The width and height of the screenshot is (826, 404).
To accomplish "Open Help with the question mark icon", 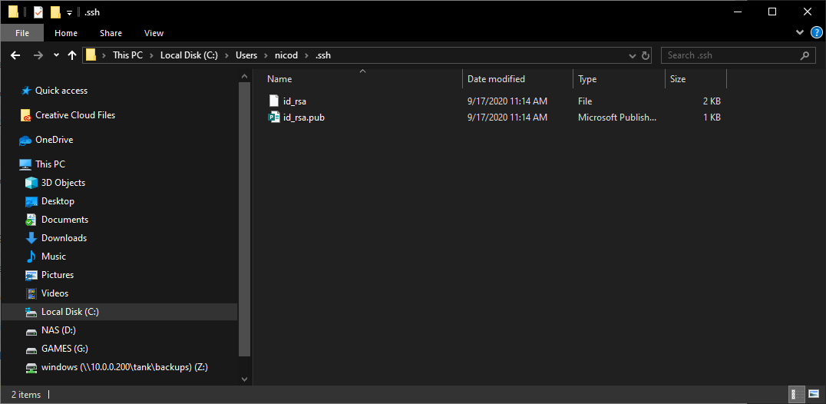I will [816, 33].
